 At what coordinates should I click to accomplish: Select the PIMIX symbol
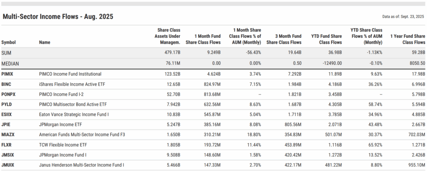[7, 74]
